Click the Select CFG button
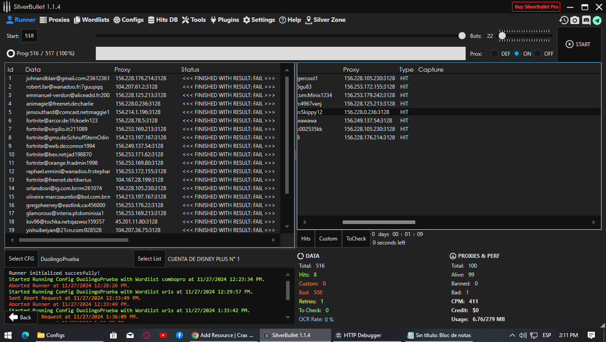 click(21, 259)
